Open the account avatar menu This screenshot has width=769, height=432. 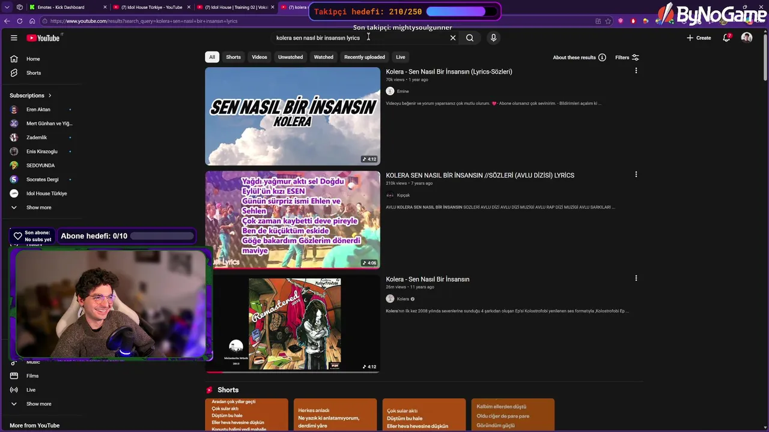(747, 38)
